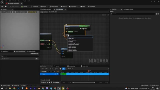
Task: Click Browse to asset icon
Action: (6, 6)
